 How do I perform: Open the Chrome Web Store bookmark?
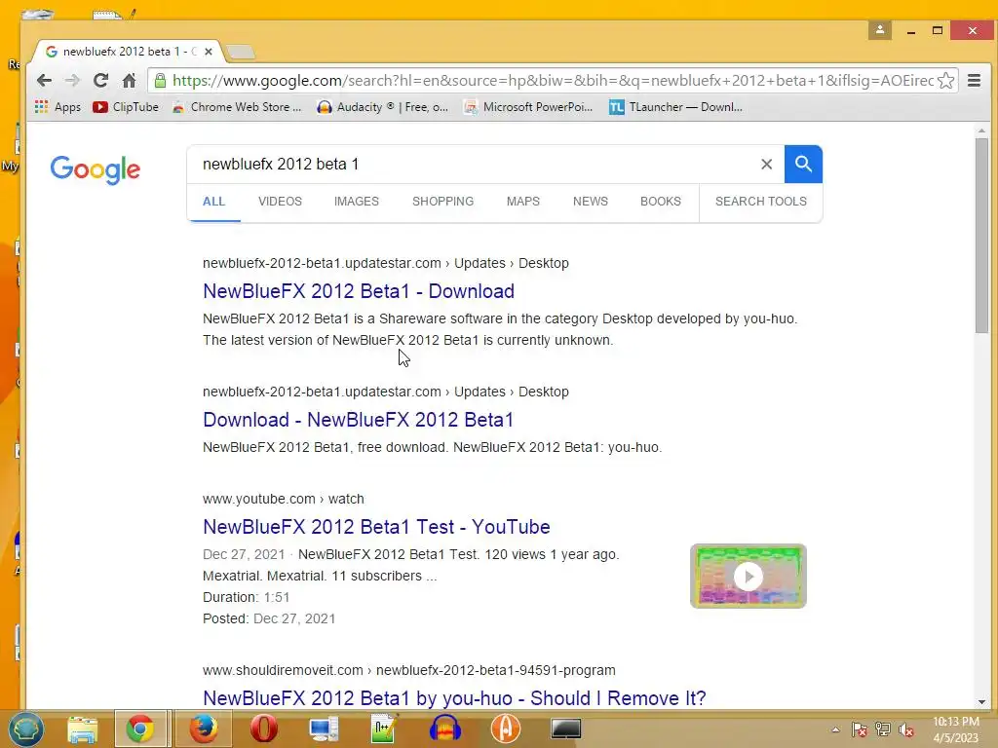coord(237,107)
